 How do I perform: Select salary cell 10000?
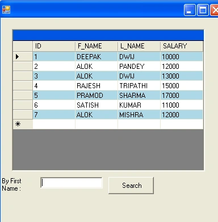point(182,56)
